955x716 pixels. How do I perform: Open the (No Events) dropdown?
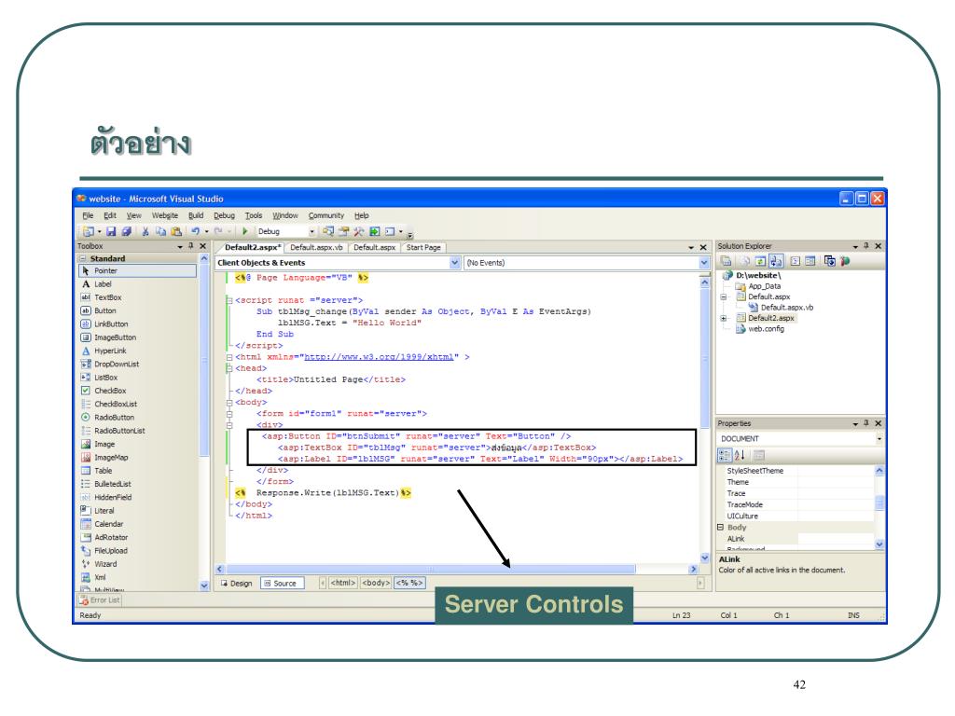coord(704,263)
